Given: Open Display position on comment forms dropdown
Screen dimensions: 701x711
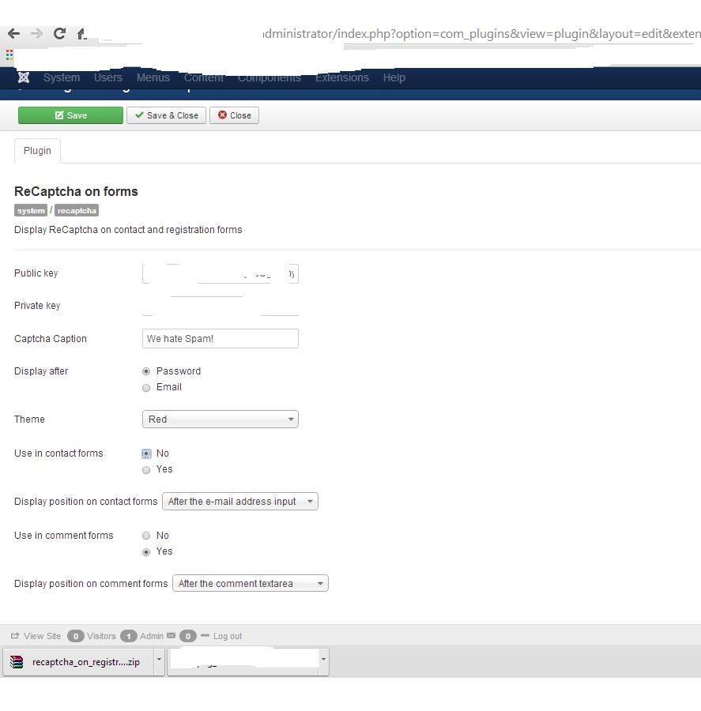Looking at the screenshot, I should click(251, 583).
